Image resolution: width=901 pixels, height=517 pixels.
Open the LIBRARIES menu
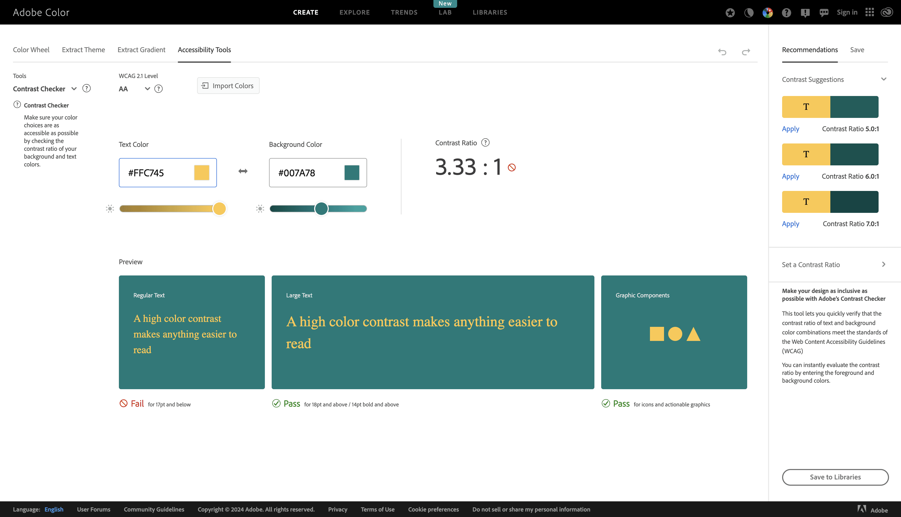[x=490, y=13]
